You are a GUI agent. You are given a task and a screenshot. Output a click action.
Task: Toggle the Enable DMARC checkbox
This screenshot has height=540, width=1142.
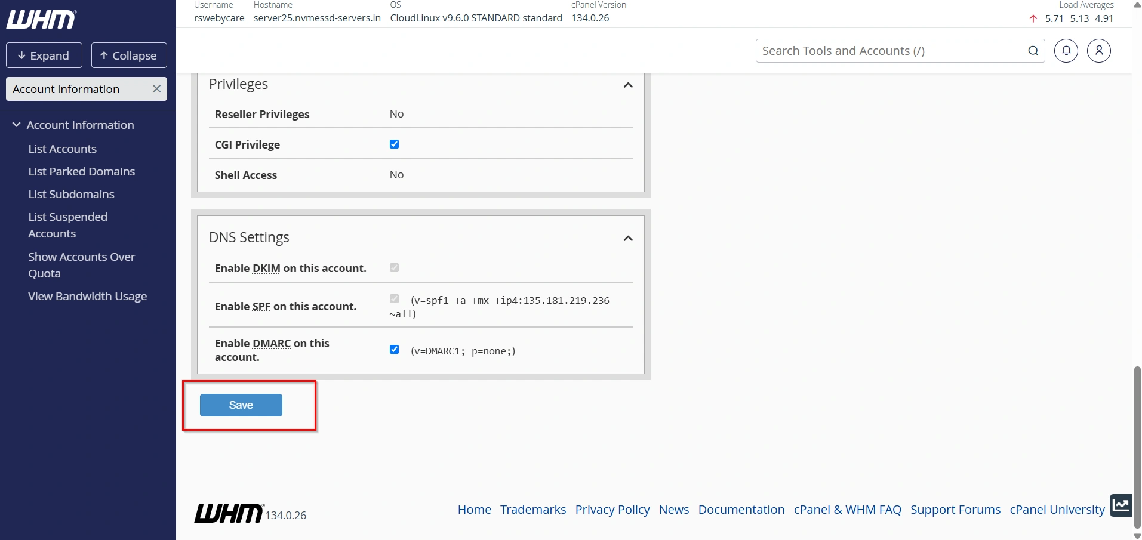[394, 349]
